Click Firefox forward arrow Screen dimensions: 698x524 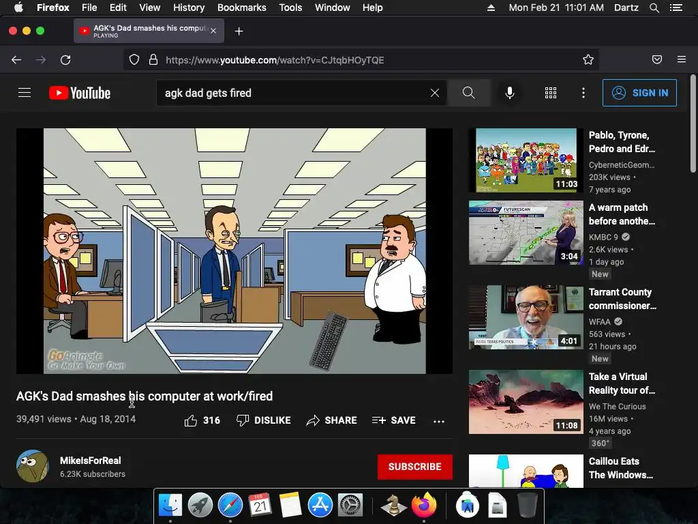pyautogui.click(x=40, y=60)
